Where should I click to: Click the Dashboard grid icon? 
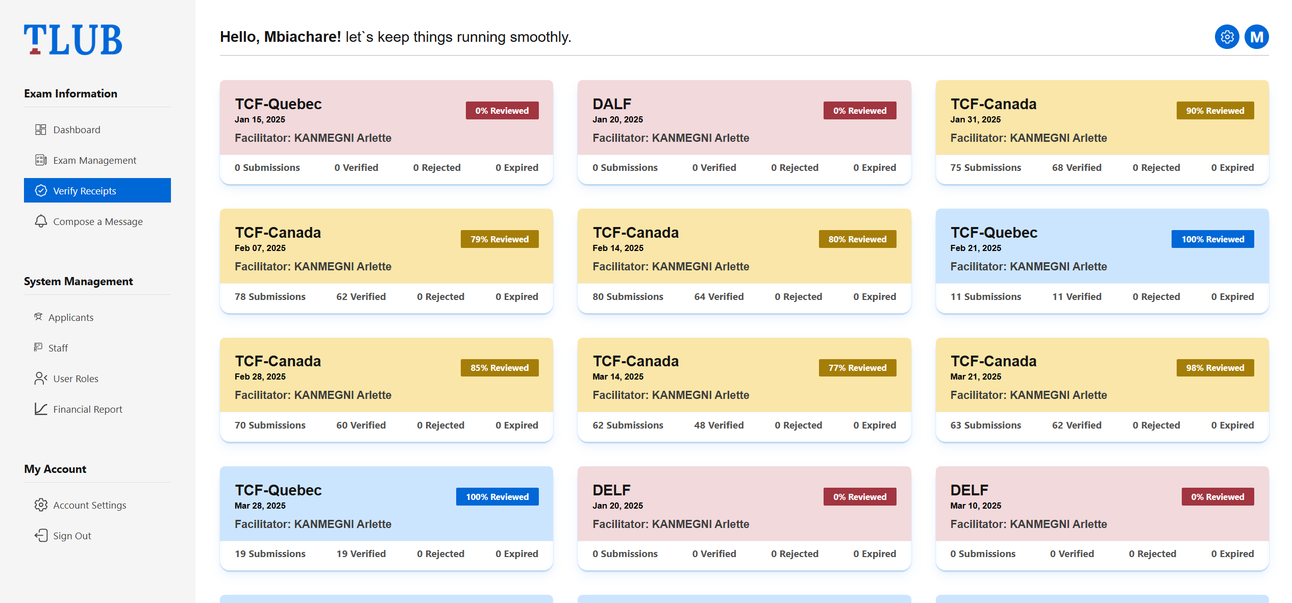40,130
